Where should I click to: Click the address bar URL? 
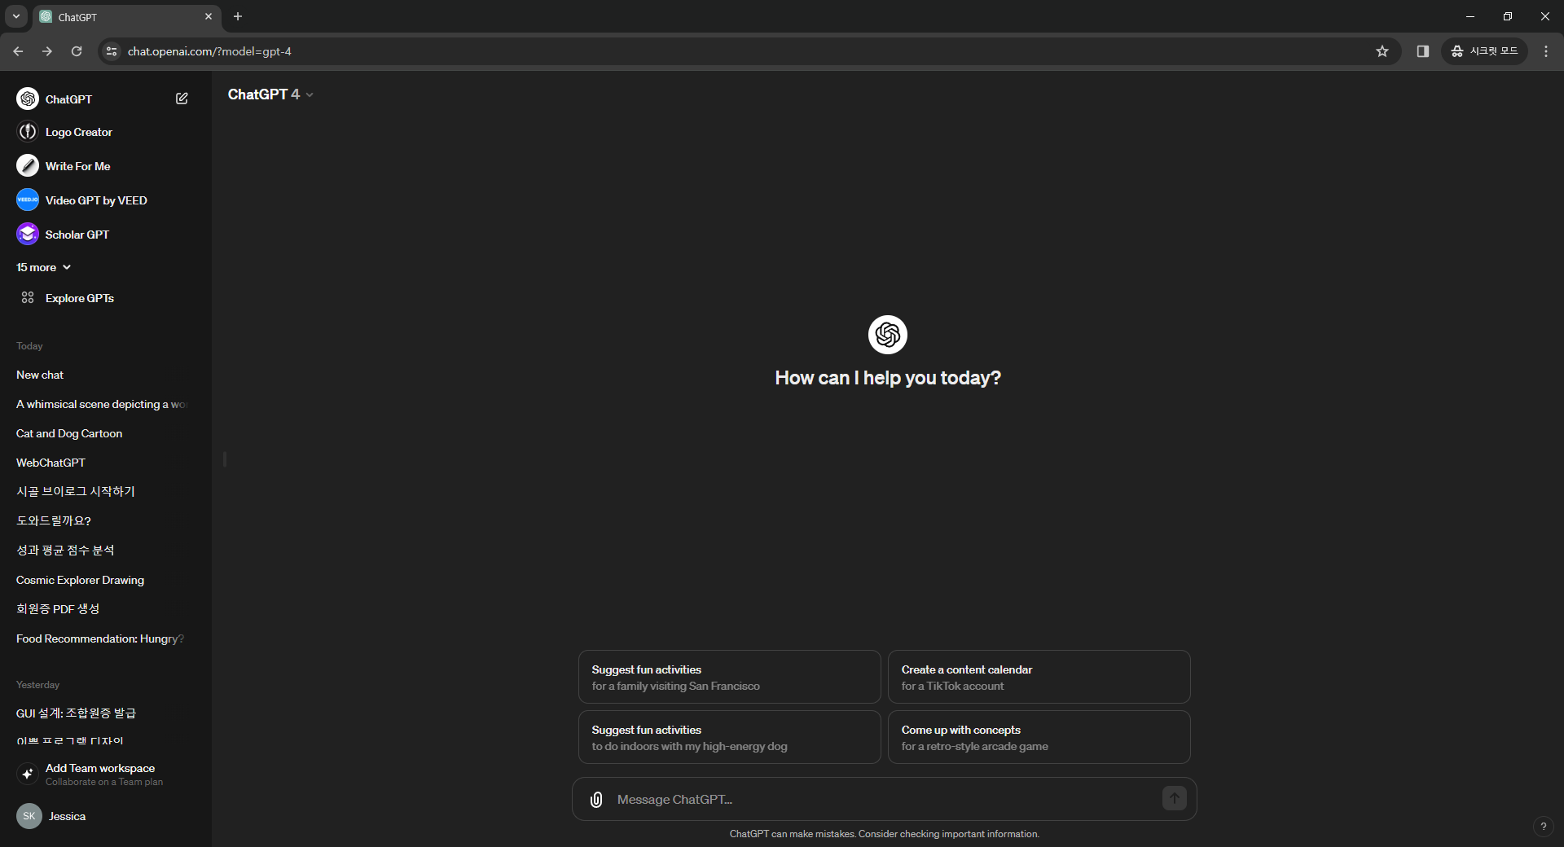coord(209,51)
